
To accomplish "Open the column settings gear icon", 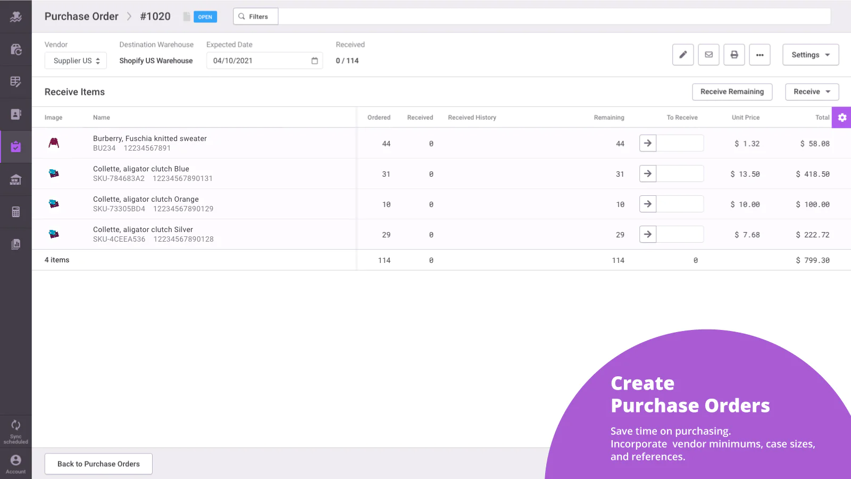I will pyautogui.click(x=842, y=118).
